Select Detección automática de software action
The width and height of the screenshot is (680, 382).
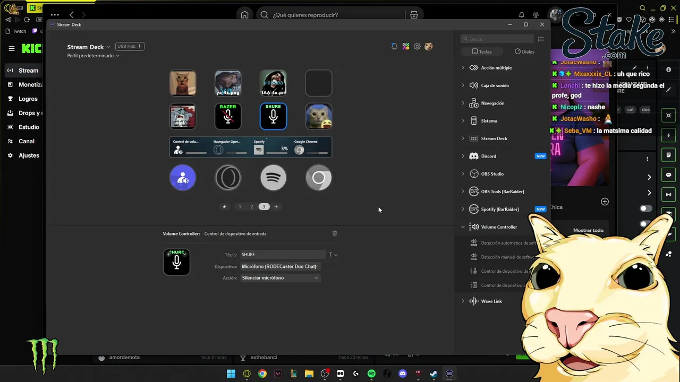(x=504, y=243)
